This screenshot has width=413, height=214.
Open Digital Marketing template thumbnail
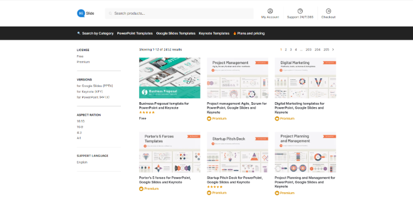[305, 78]
